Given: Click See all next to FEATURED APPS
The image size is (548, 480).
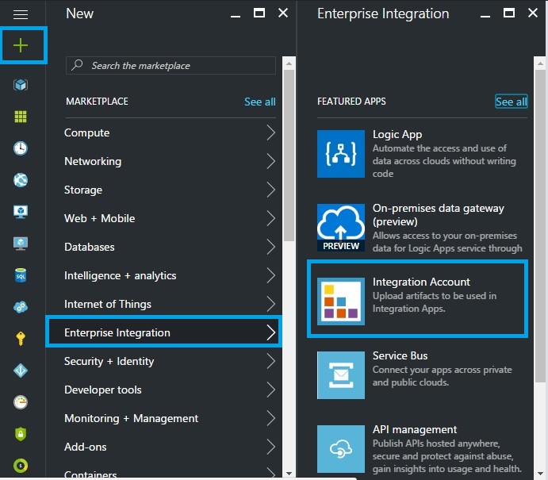Looking at the screenshot, I should tap(511, 102).
